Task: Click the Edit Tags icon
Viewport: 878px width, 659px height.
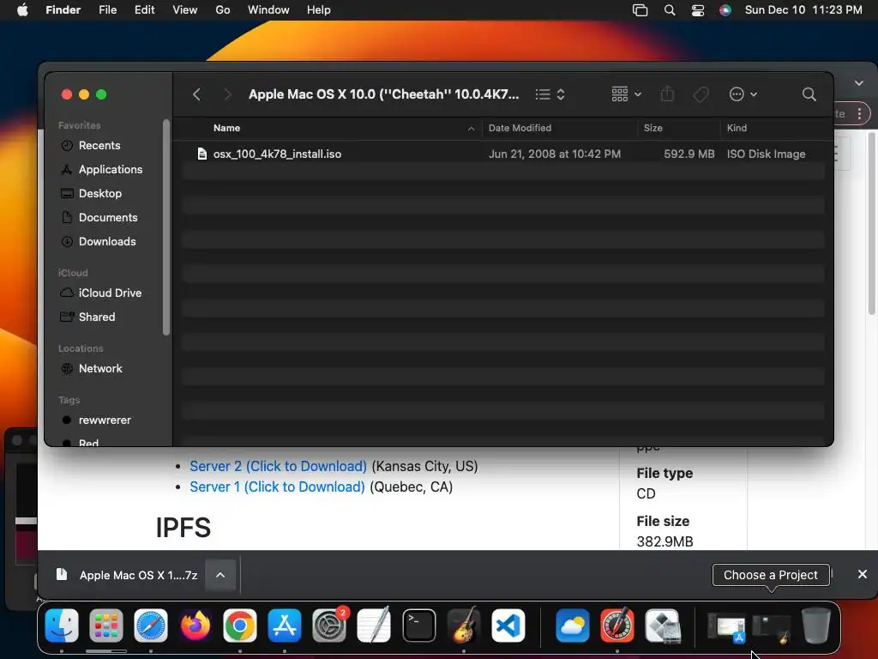Action: pyautogui.click(x=701, y=94)
